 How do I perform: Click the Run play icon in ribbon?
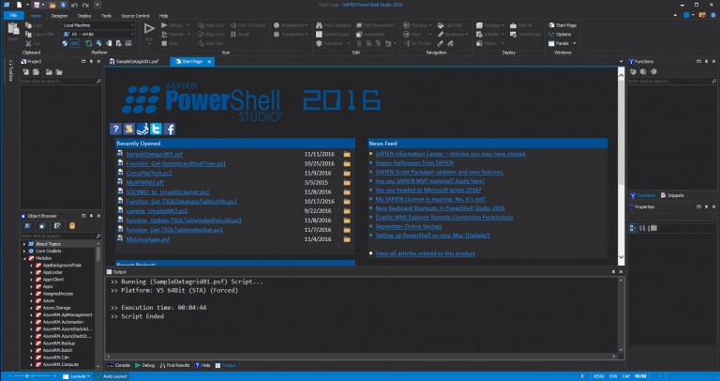(x=149, y=29)
